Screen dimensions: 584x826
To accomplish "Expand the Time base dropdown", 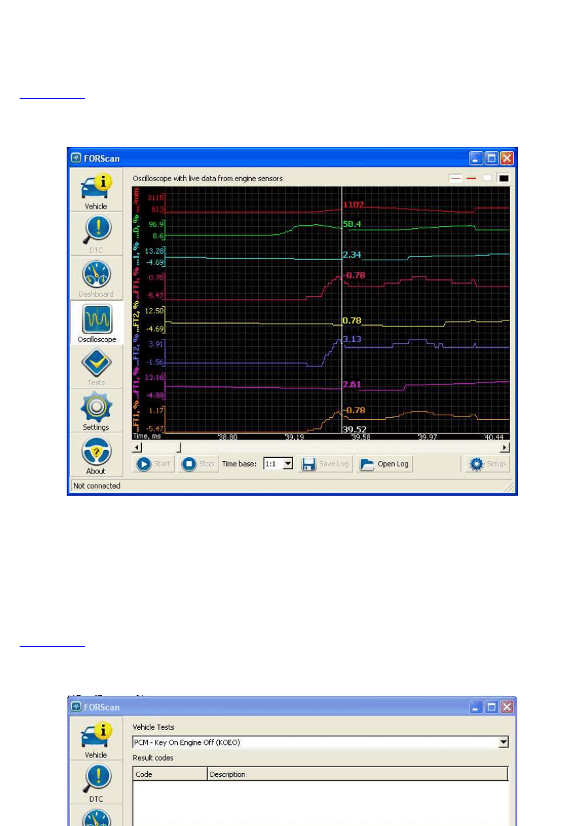I will (286, 464).
